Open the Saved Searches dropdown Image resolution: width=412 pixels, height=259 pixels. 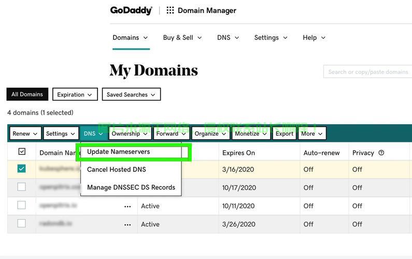coord(131,94)
